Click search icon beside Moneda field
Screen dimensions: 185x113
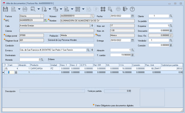click(42, 59)
